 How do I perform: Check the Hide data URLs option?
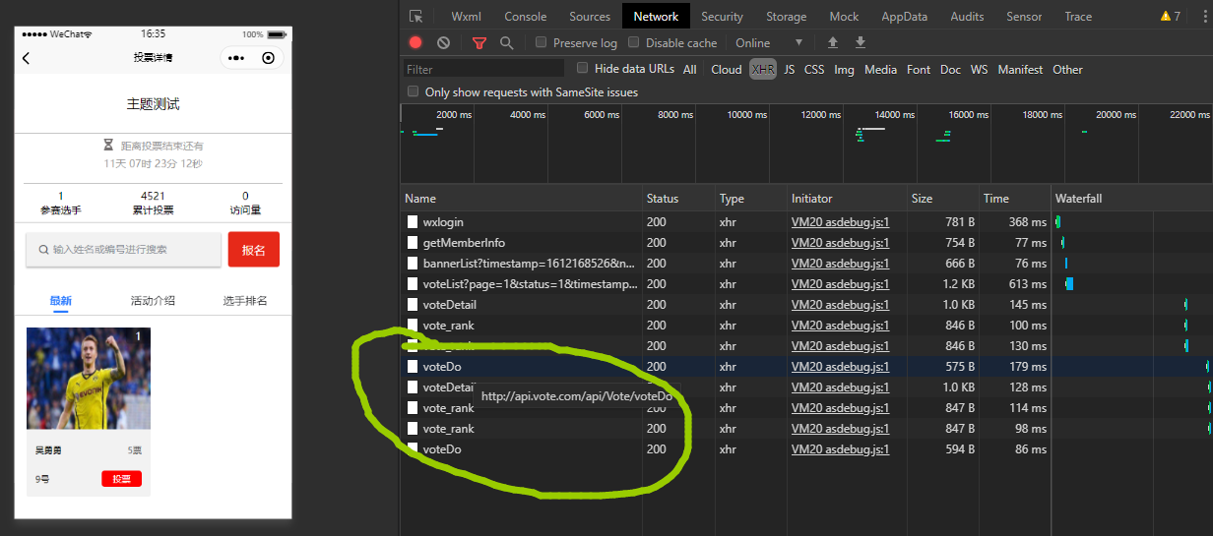coord(583,68)
